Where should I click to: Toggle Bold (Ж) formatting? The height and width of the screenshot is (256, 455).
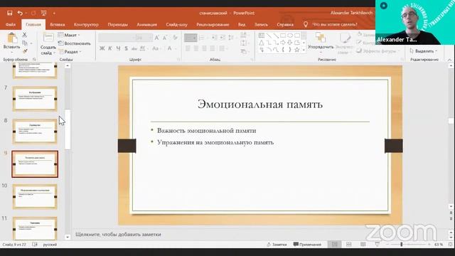tap(102, 48)
